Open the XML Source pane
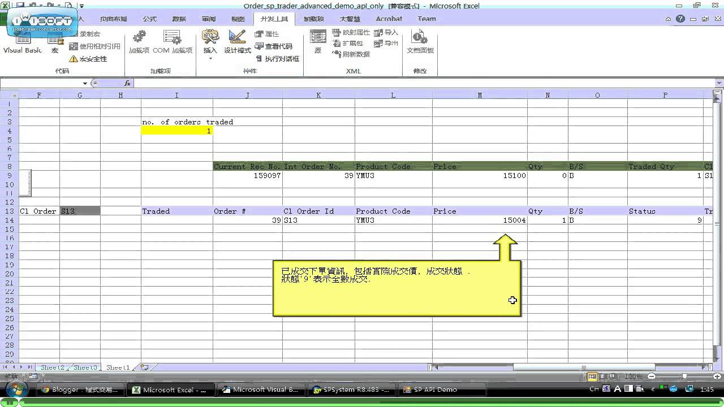The height and width of the screenshot is (407, 724). [x=318, y=43]
